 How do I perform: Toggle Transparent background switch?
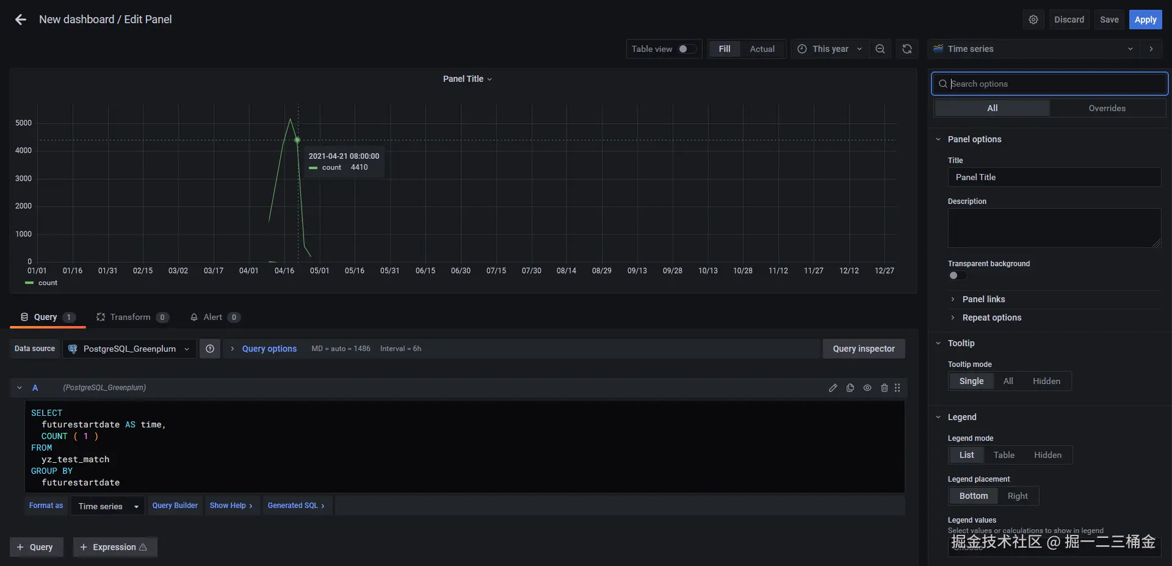tap(957, 275)
